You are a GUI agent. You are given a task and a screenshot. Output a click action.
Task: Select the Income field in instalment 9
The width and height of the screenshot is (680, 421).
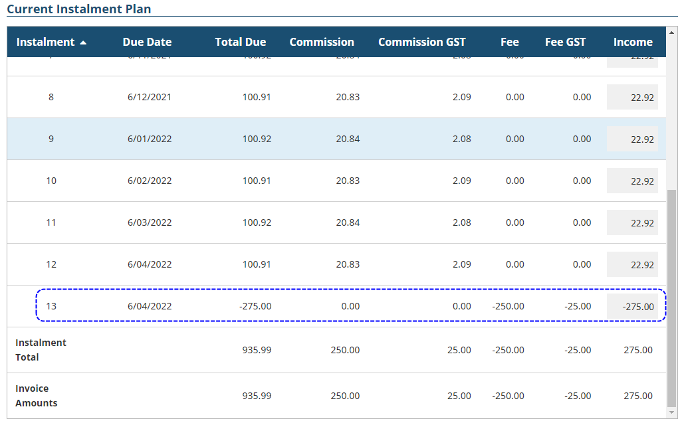click(632, 139)
